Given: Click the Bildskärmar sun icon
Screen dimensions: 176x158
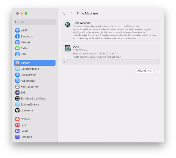Looking at the screenshot, I should [x=17, y=75].
